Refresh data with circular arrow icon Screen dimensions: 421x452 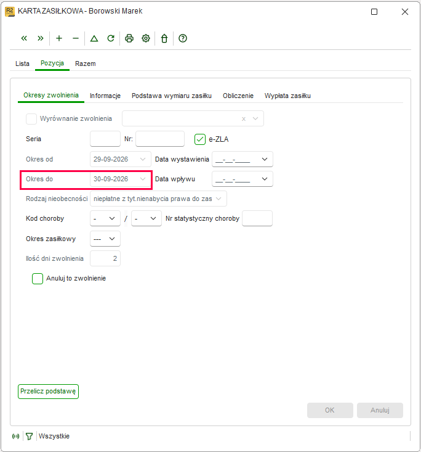pos(111,38)
